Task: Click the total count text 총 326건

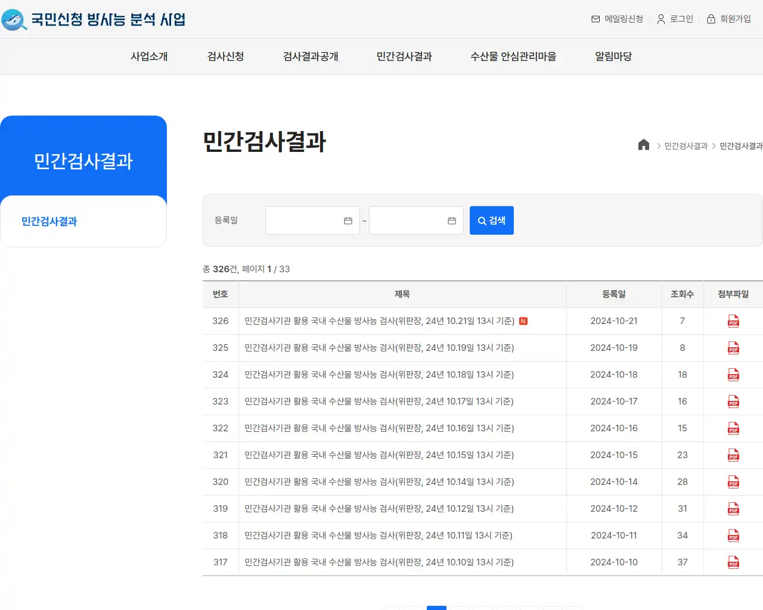Action: [220, 269]
